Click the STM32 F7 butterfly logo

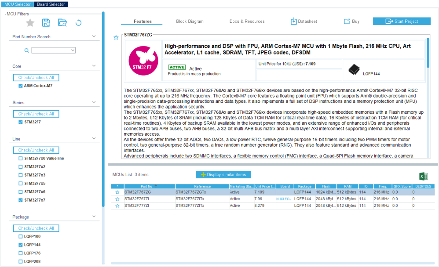click(143, 61)
